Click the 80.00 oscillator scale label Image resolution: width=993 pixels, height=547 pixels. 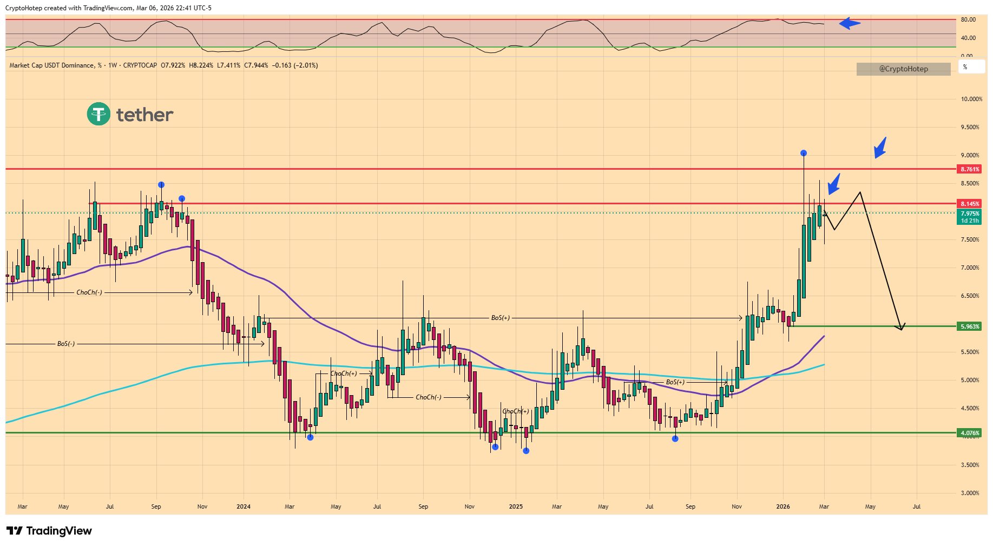(x=968, y=19)
